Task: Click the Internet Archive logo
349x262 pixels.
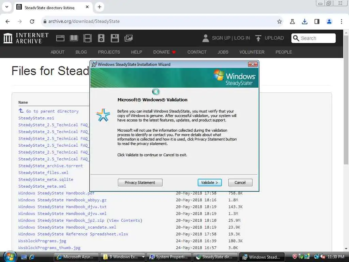Action: tap(26, 38)
